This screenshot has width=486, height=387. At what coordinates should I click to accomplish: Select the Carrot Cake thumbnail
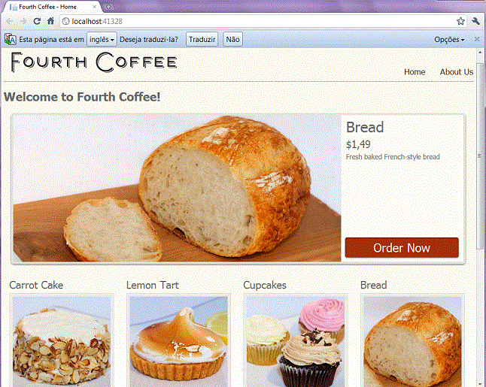click(x=62, y=341)
